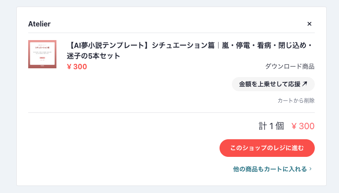Click the ダウンロード商品 label
339x193 pixels.
pos(290,67)
